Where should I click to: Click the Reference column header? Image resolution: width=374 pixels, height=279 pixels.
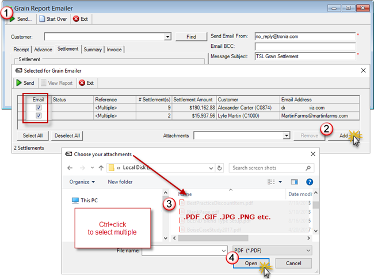115,100
